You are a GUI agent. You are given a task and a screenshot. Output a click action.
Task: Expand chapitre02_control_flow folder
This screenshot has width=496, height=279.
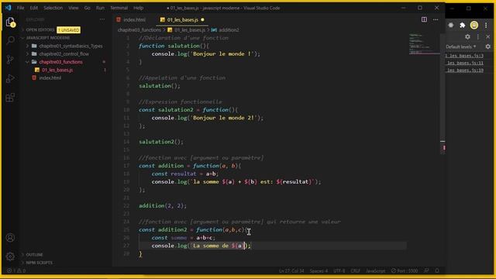point(64,53)
